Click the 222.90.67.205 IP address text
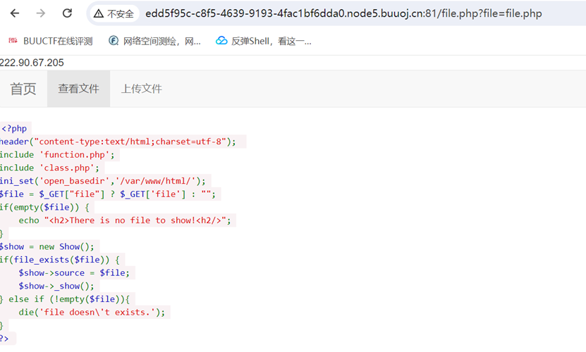 pos(32,63)
